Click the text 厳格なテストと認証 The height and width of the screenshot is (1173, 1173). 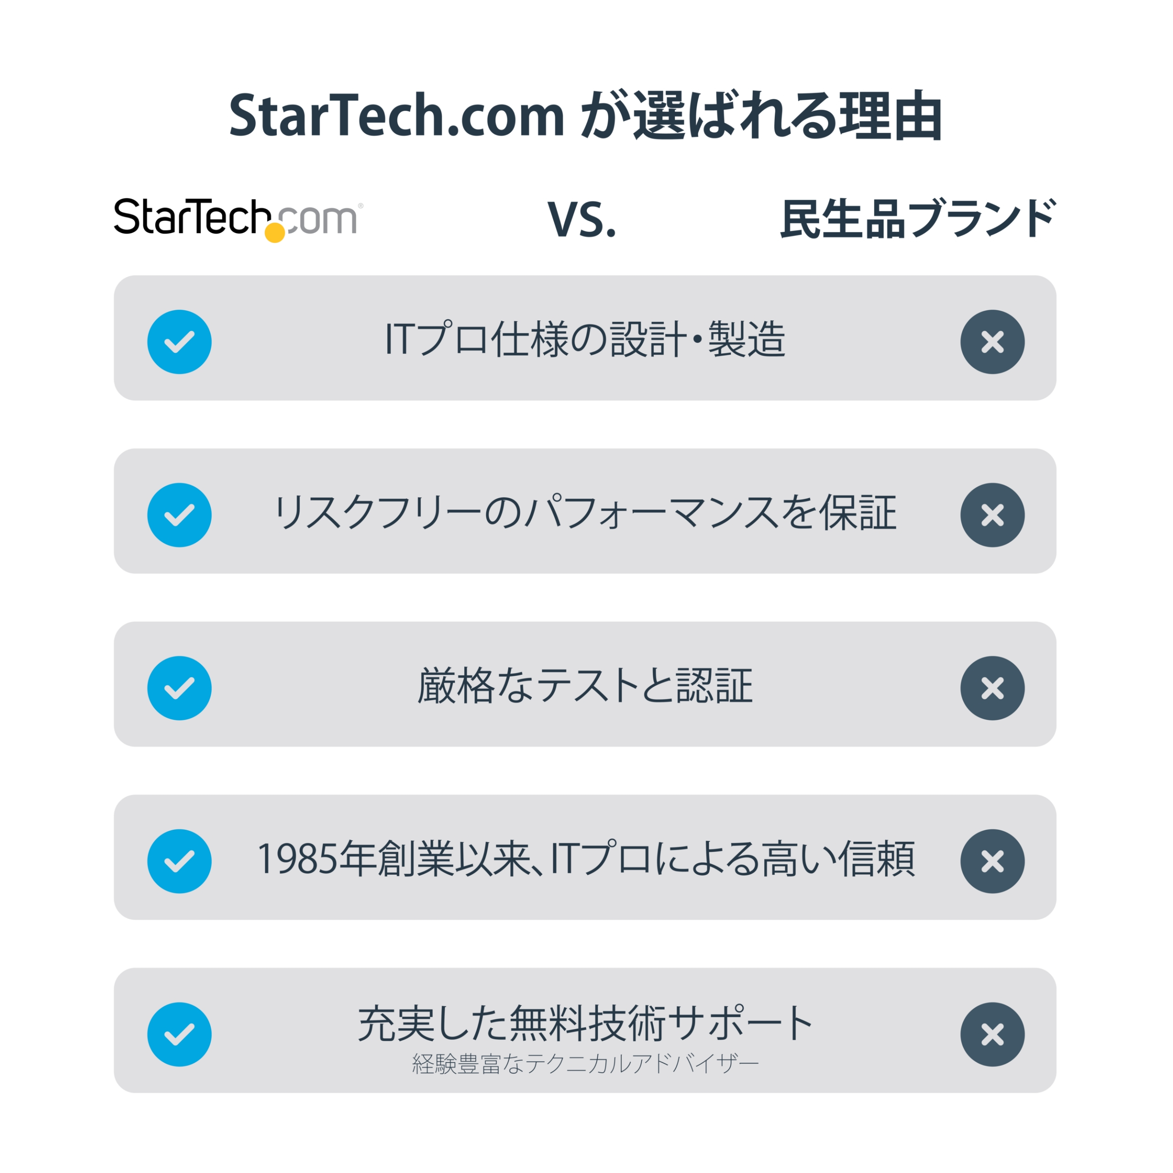tap(585, 685)
